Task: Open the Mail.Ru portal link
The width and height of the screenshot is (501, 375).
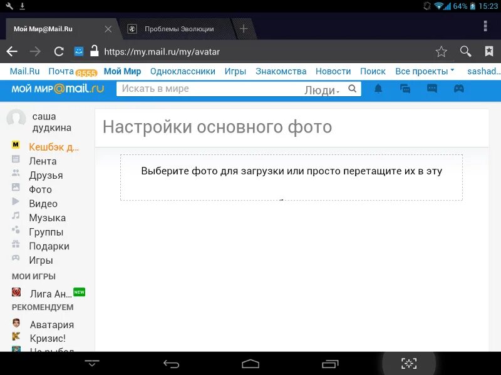Action: click(x=24, y=71)
